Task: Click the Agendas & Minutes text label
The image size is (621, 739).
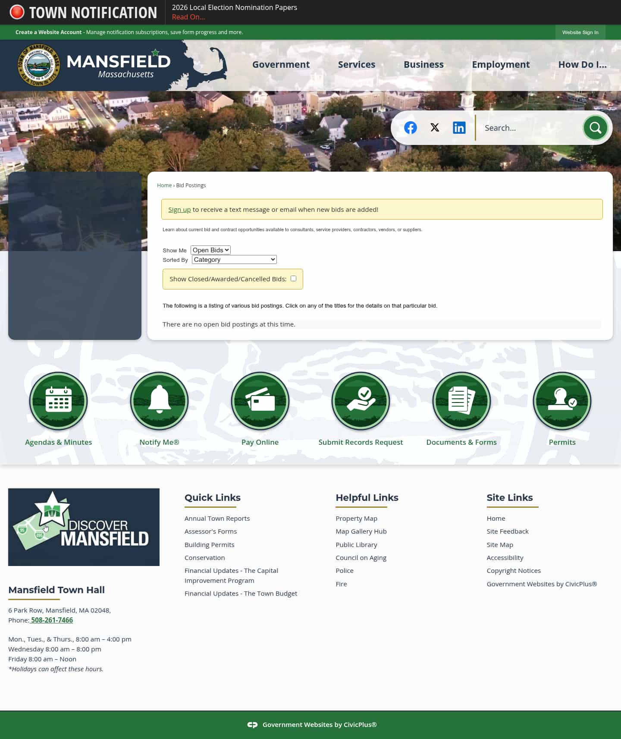Action: pyautogui.click(x=59, y=442)
